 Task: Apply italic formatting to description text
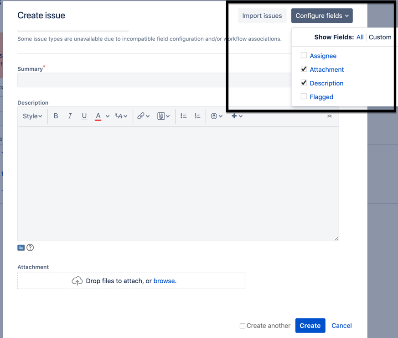[x=70, y=116]
